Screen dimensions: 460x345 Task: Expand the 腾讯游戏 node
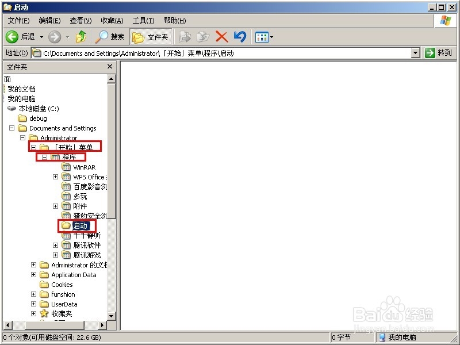pos(55,255)
